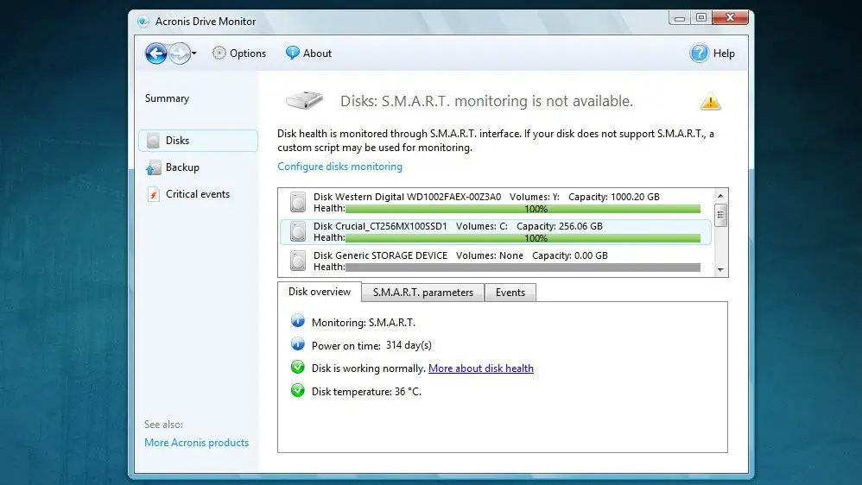Click the hard drive header icon

click(x=305, y=100)
